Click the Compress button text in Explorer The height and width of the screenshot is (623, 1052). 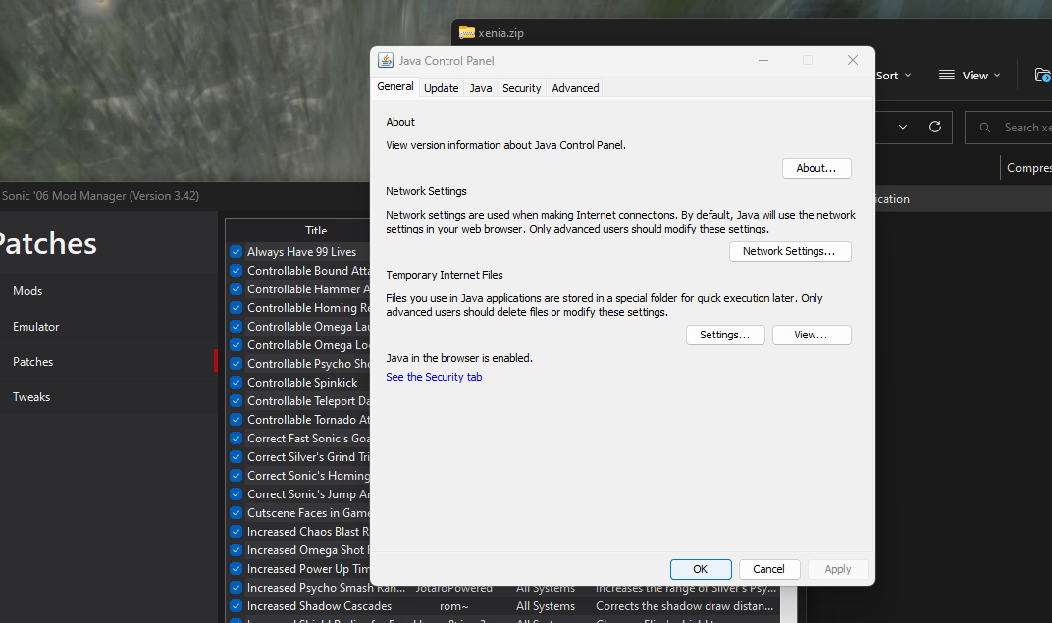point(1029,168)
